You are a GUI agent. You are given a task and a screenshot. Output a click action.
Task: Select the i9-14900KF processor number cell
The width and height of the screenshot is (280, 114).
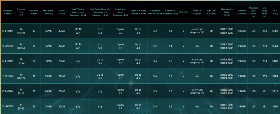[x=7, y=46]
